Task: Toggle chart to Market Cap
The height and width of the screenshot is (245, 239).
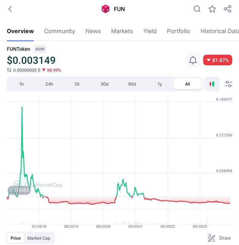Action: point(39,238)
